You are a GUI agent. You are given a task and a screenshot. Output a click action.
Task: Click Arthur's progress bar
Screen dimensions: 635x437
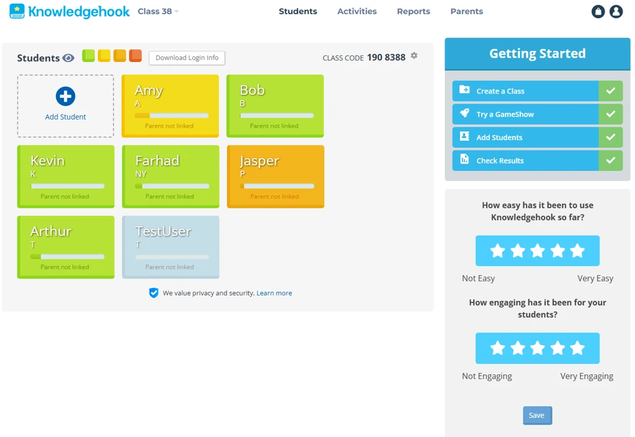pos(67,257)
